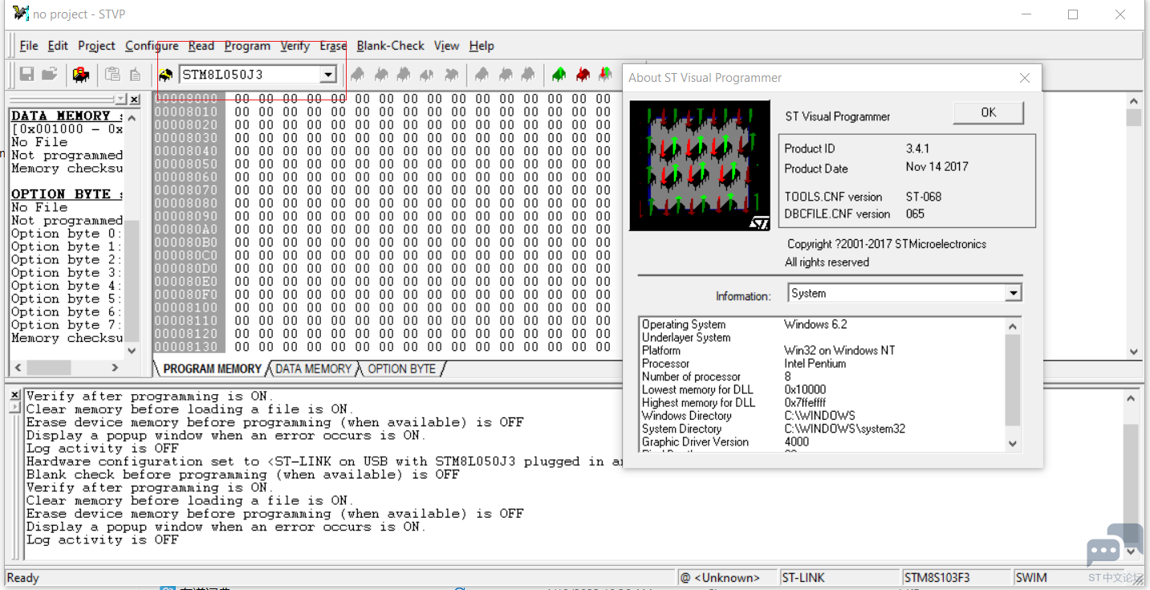
Task: Click the Program current tab toolbar icon
Action: (381, 75)
